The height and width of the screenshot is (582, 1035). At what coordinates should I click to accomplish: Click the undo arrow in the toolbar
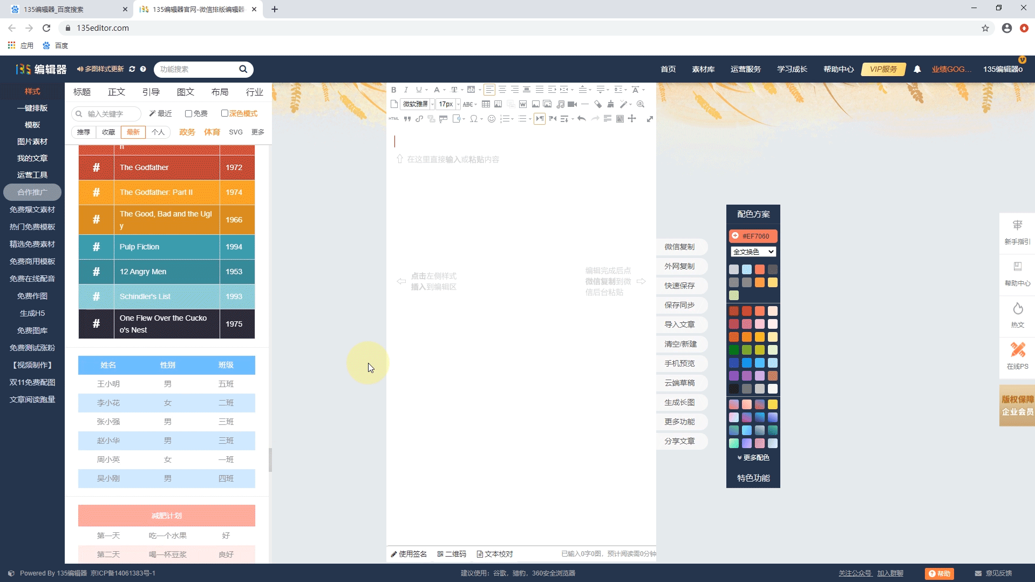pos(581,119)
